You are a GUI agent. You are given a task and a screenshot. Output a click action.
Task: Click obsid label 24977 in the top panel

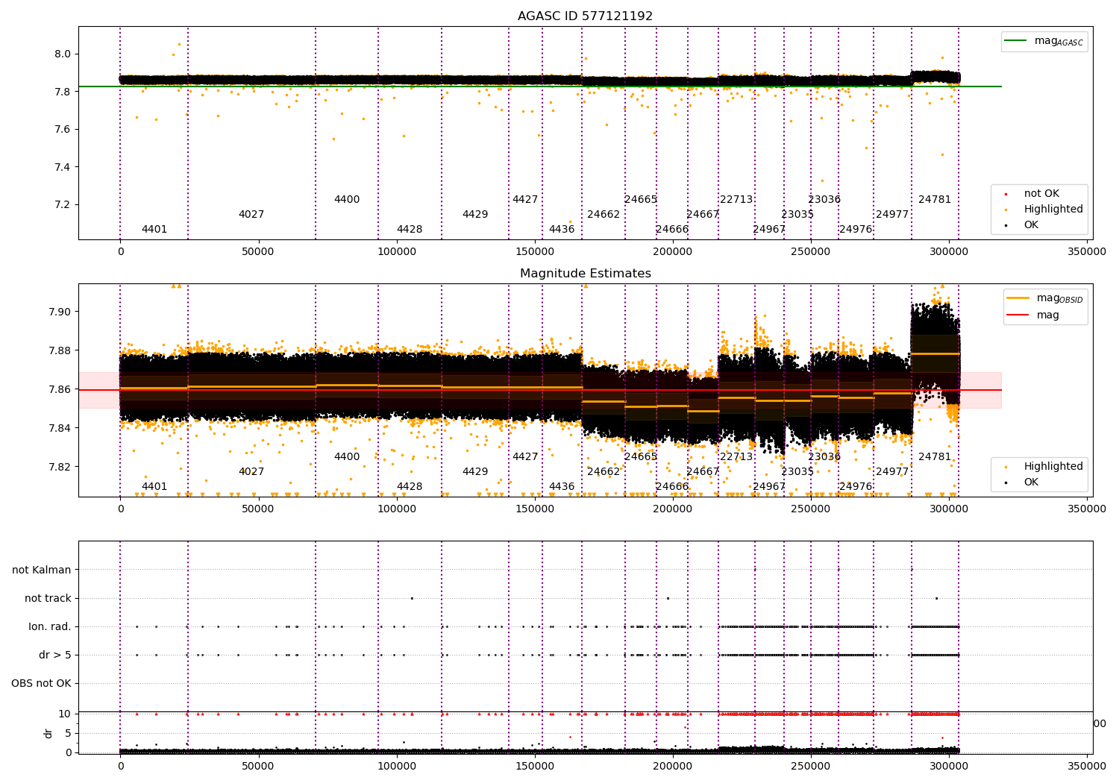(x=892, y=215)
